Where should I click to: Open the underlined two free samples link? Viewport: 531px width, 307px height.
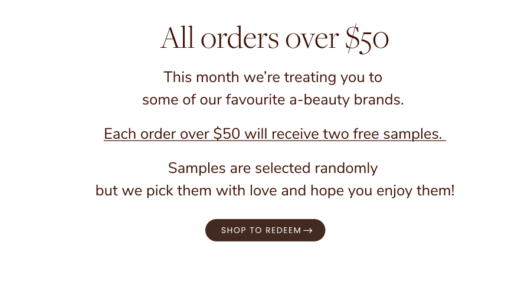[x=274, y=134]
